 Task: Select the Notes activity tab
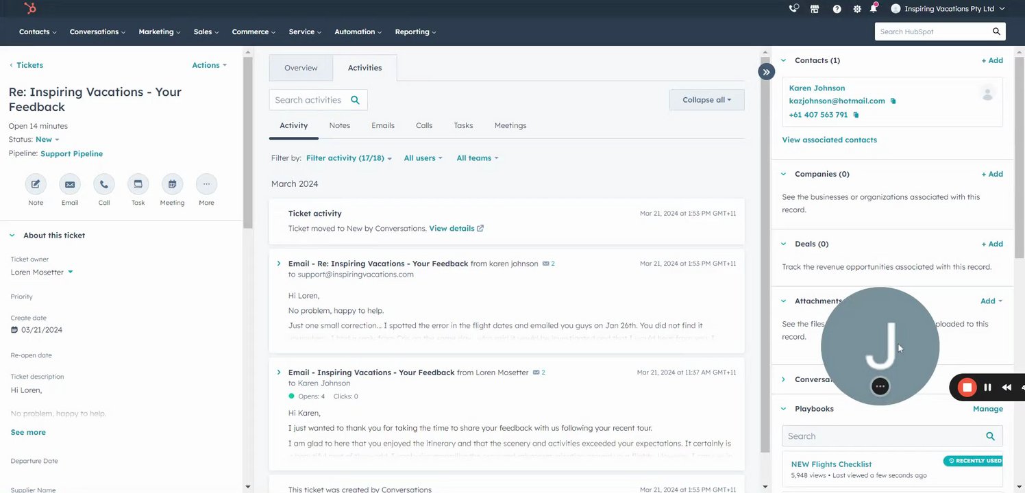pyautogui.click(x=339, y=125)
